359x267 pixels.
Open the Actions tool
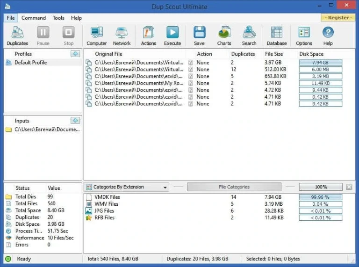(x=149, y=36)
